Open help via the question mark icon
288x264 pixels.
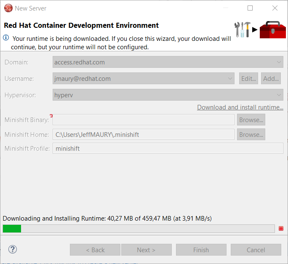click(13, 249)
